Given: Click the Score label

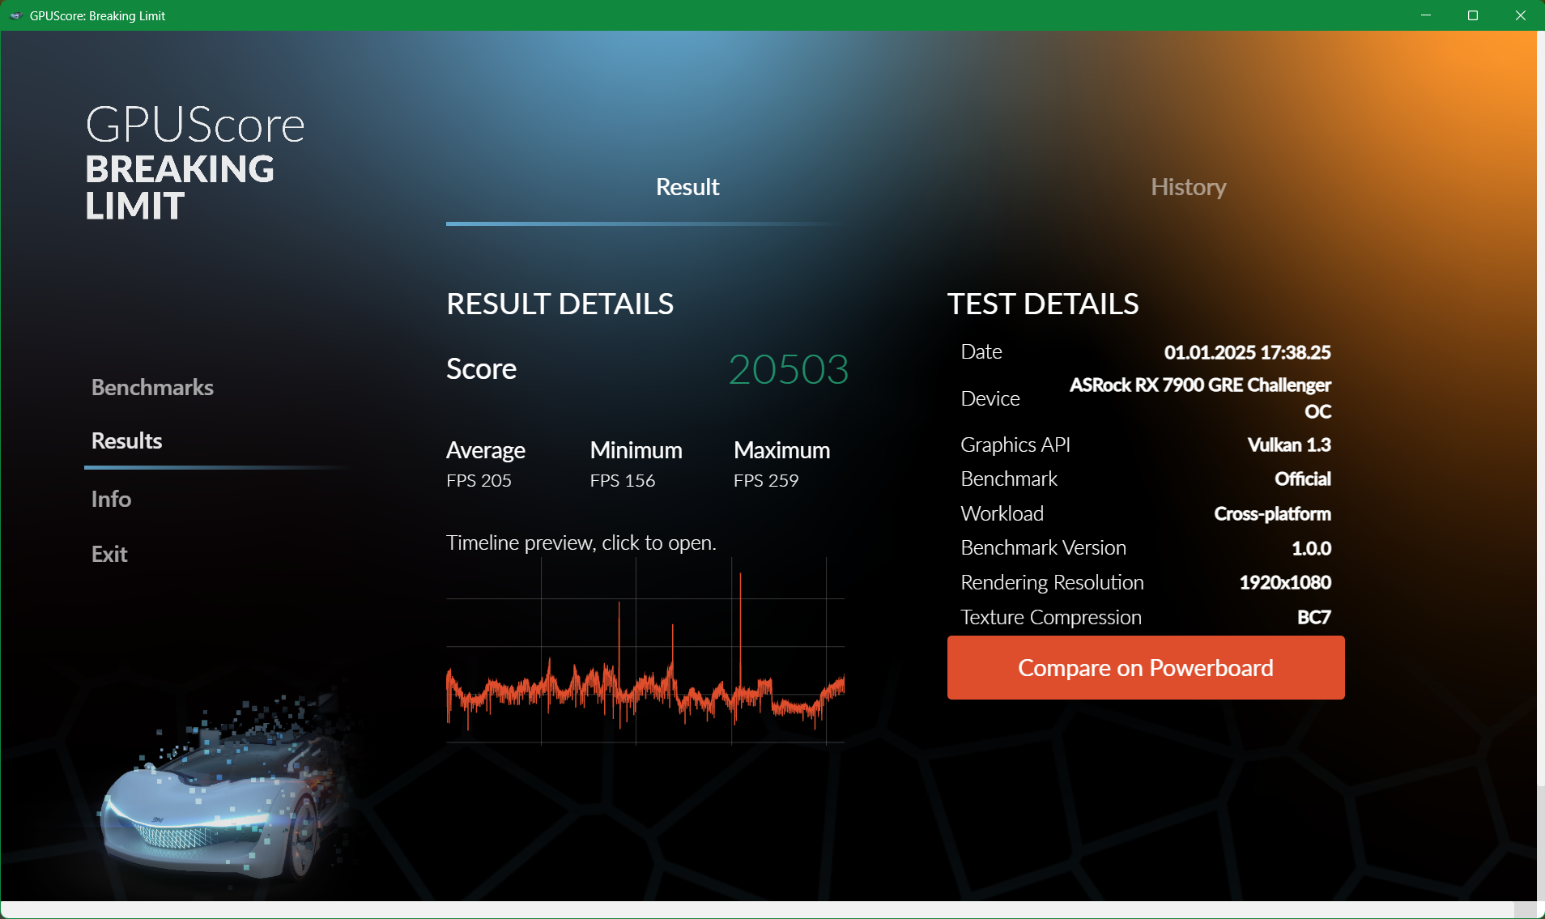Looking at the screenshot, I should (x=481, y=369).
